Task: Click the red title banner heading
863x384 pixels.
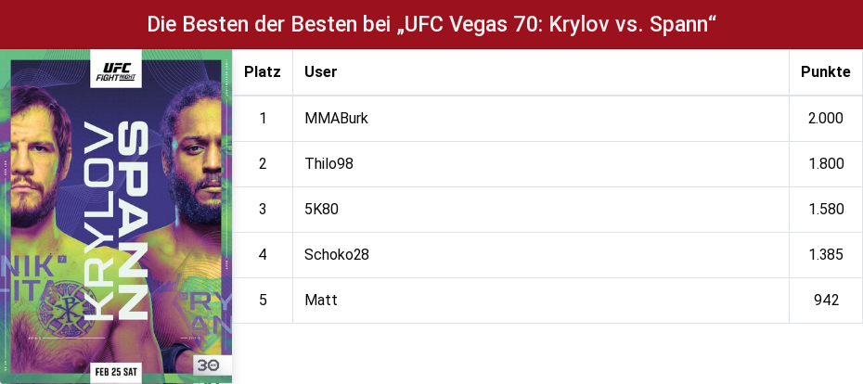Action: tap(431, 24)
